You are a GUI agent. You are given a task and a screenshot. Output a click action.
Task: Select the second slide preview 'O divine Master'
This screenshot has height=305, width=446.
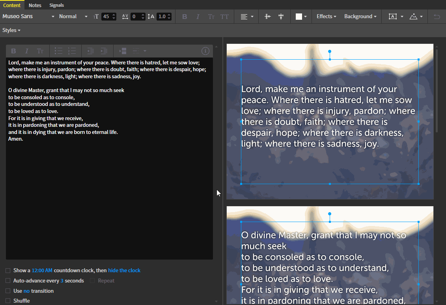pos(330,255)
